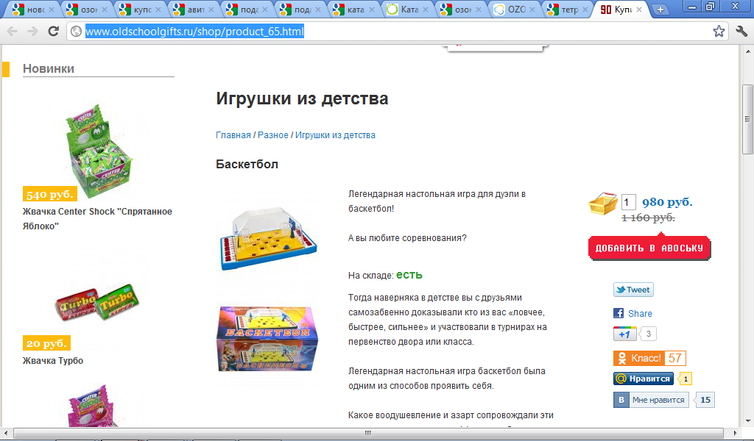
Task: Click the Google +1 button
Action: point(624,334)
